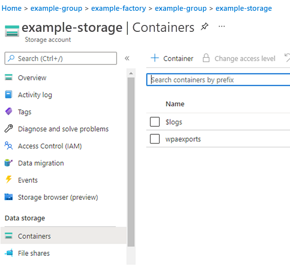Image resolution: width=290 pixels, height=266 pixels.
Task: Click the Data migration bucket icon
Action: (x=8, y=163)
